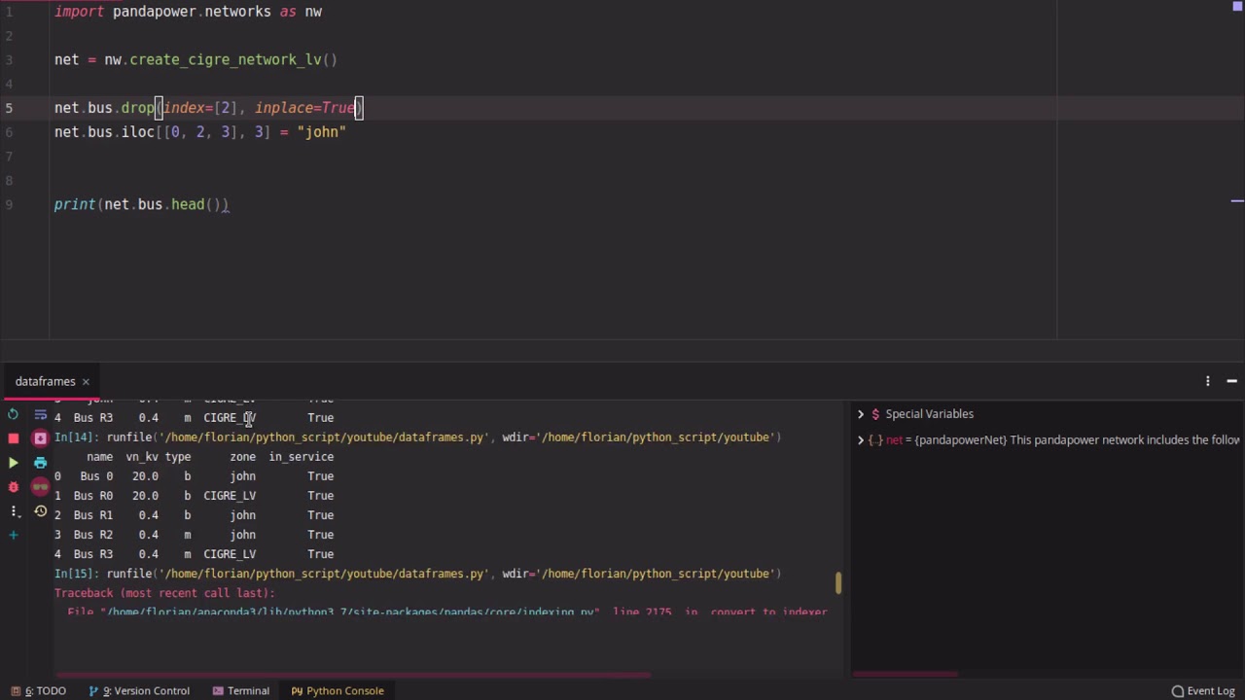Toggle scroll to end of console

click(x=40, y=438)
